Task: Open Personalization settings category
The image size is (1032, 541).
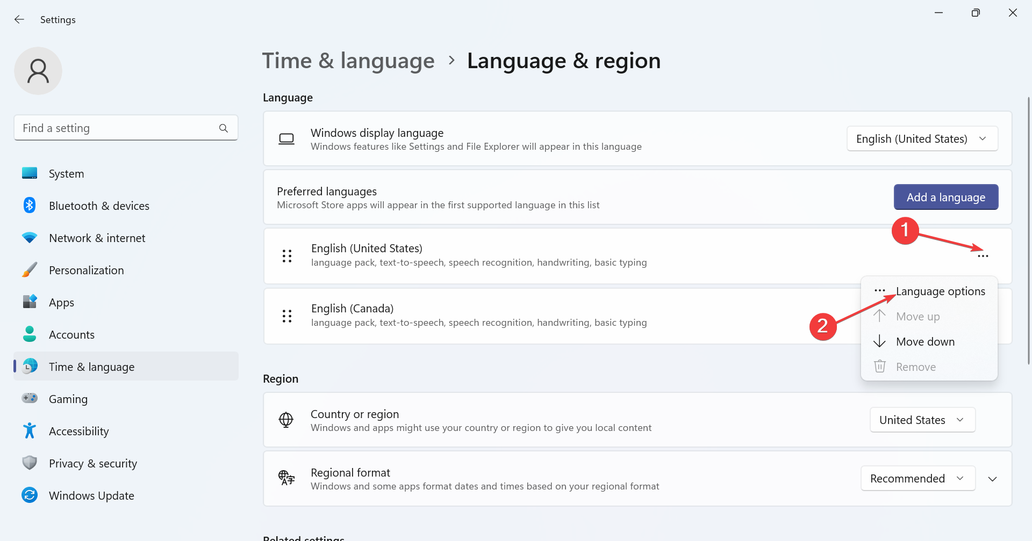Action: [86, 270]
